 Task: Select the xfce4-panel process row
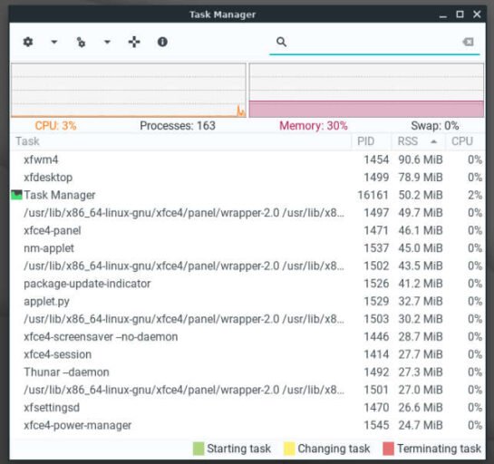[247, 230]
